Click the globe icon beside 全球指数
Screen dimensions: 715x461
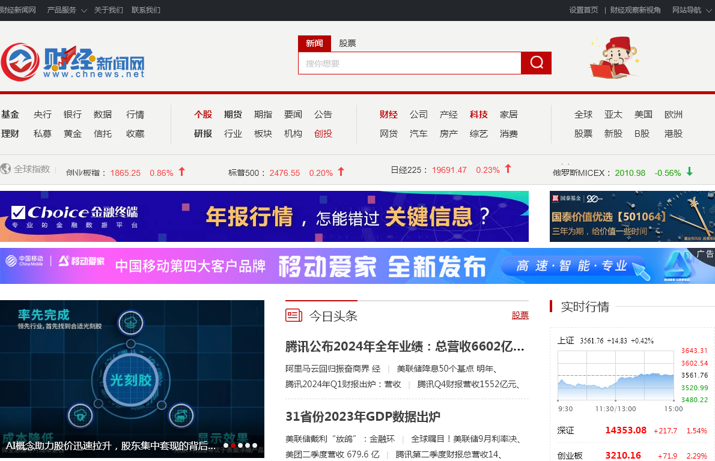coord(5,169)
